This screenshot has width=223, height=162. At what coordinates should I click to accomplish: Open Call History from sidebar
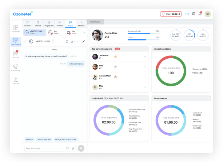click(16, 68)
